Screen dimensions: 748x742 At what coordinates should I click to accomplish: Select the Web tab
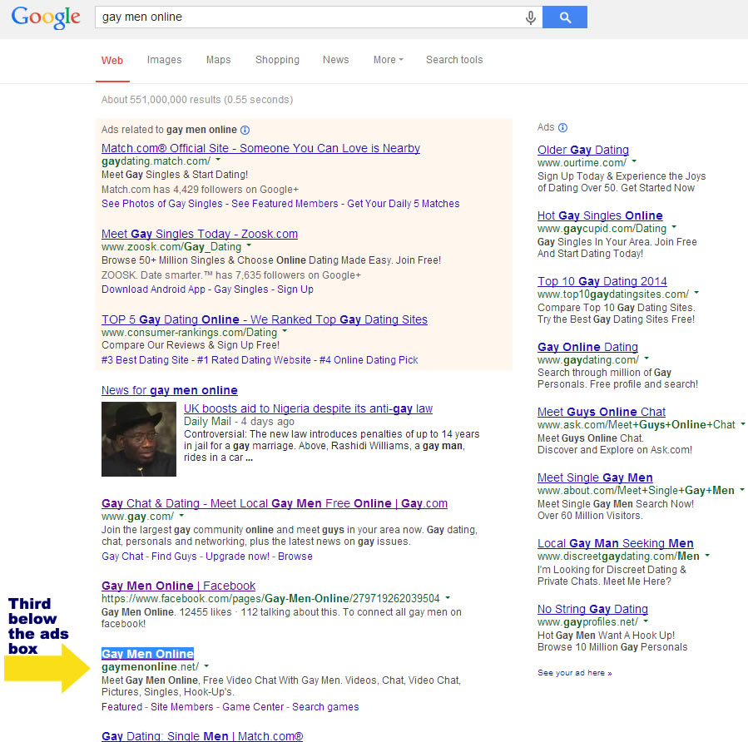click(x=112, y=61)
